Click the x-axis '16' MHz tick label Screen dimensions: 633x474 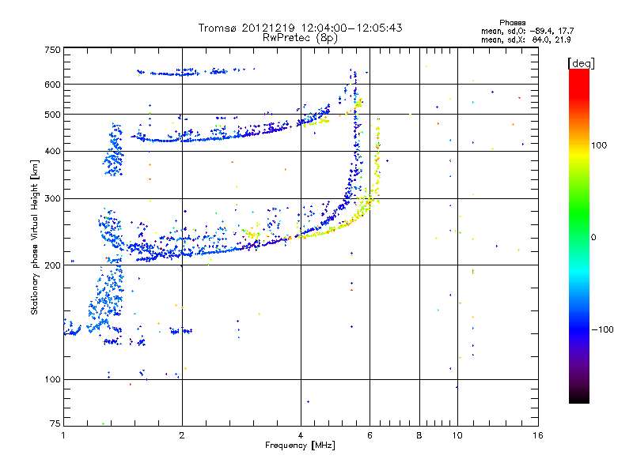(x=538, y=435)
